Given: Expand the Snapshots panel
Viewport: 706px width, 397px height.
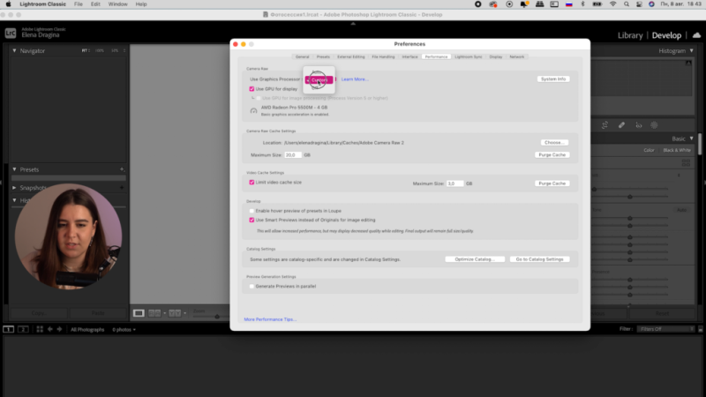Looking at the screenshot, I should [x=14, y=188].
